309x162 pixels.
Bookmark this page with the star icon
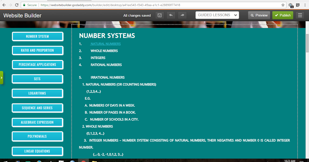pyautogui.click(x=282, y=5)
